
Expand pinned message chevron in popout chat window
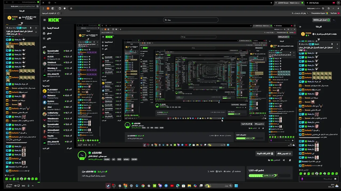pyautogui.click(x=36, y=32)
